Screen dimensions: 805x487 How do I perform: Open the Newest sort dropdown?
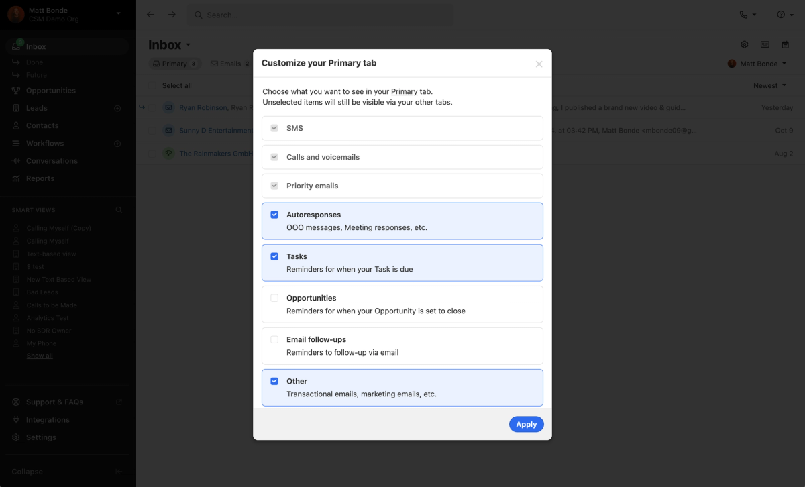pos(769,85)
